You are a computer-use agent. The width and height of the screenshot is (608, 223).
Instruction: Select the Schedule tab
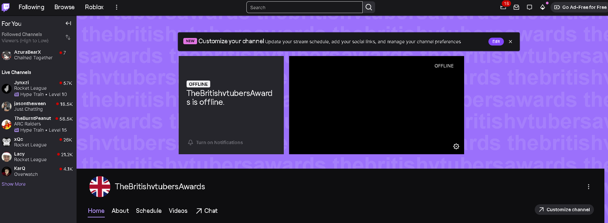point(149,211)
